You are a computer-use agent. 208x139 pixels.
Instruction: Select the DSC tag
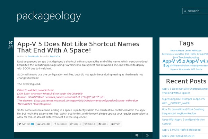pyautogui.click(x=187, y=54)
